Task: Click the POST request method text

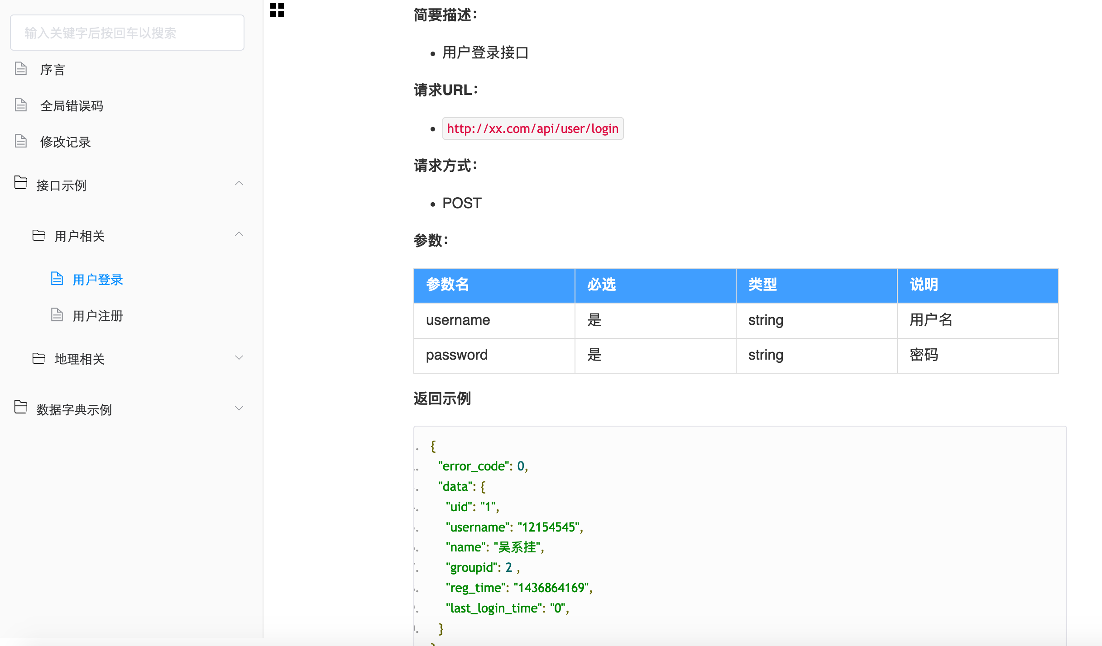Action: (x=462, y=203)
